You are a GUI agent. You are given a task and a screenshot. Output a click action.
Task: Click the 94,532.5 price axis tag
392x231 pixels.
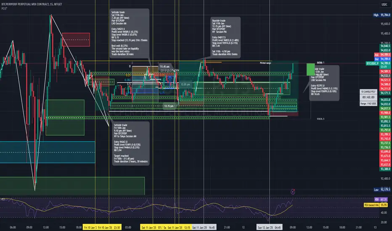385,76
